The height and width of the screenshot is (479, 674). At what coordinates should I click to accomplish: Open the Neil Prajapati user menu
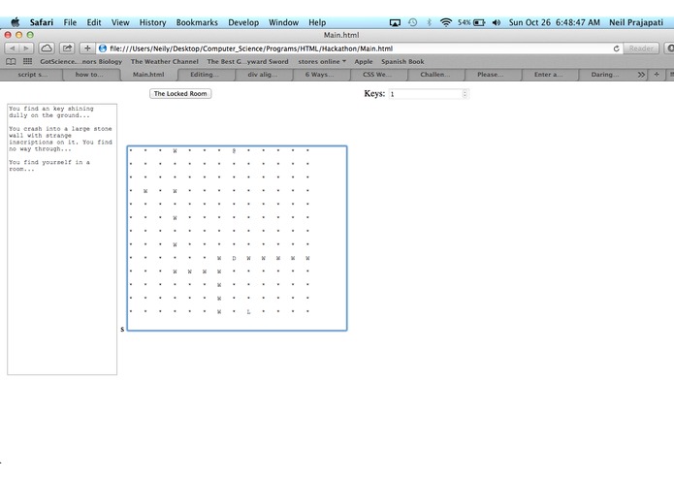[636, 22]
